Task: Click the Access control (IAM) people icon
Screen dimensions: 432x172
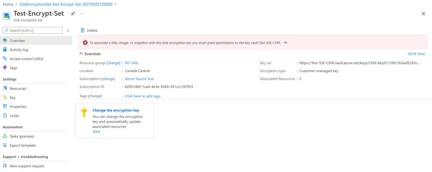Action: tap(5, 59)
